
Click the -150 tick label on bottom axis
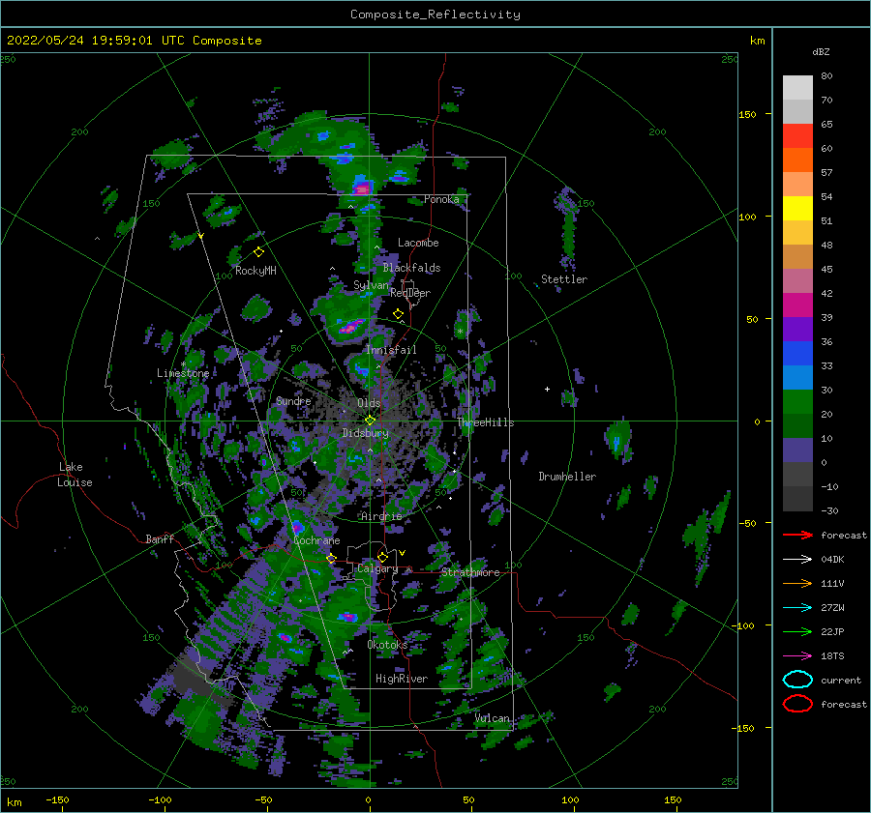click(57, 799)
